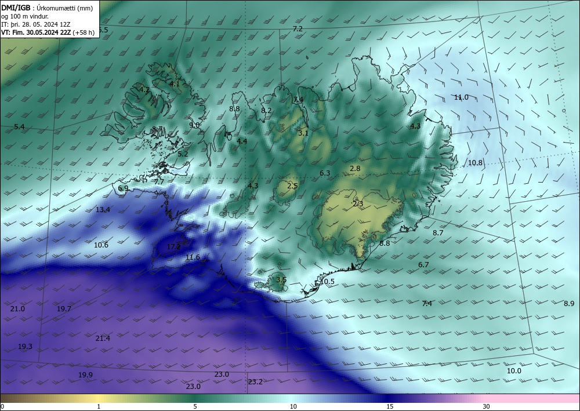Viewport: 580px width, 411px height.
Task: Select the map value 2.3 on the glacier
Action: 358,204
